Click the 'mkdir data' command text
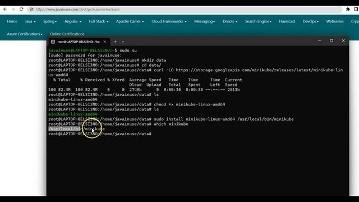359x202 pixels. [154, 60]
